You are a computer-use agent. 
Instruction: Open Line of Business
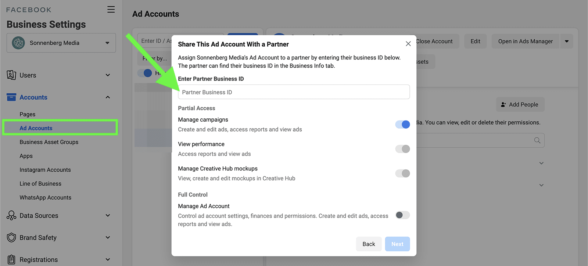40,184
